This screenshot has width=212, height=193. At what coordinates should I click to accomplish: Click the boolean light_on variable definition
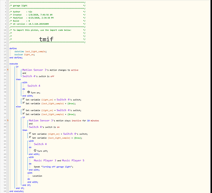click(x=25, y=54)
